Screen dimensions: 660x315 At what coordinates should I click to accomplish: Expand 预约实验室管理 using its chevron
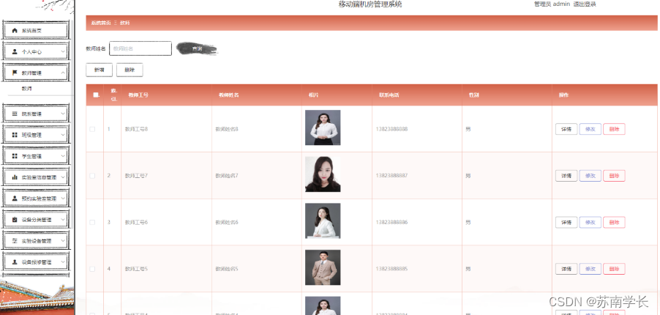pyautogui.click(x=63, y=199)
